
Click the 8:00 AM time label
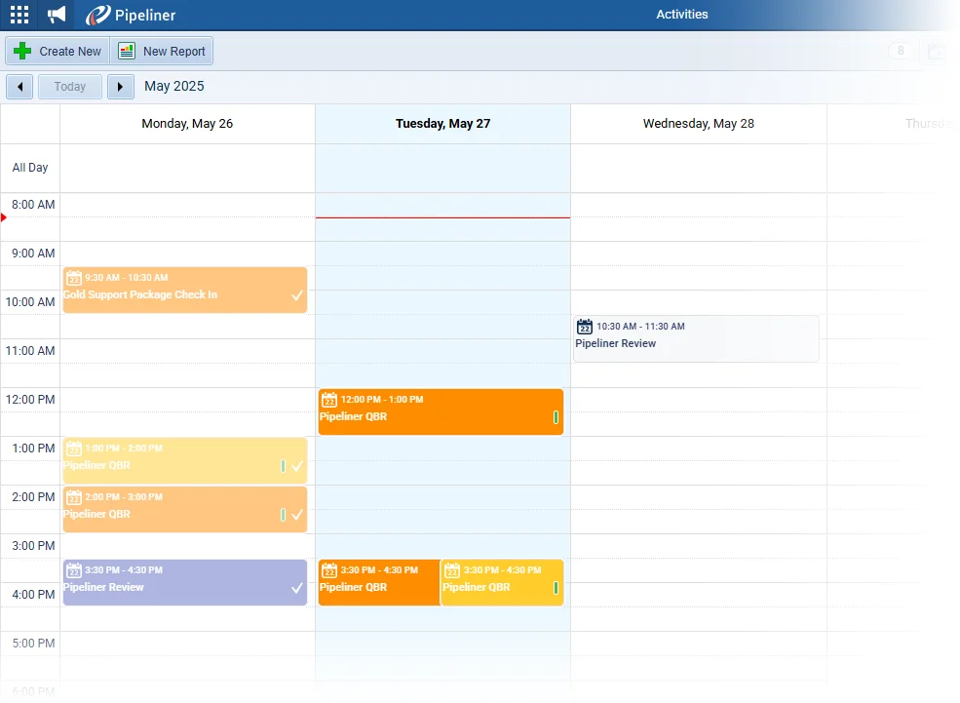pyautogui.click(x=33, y=205)
